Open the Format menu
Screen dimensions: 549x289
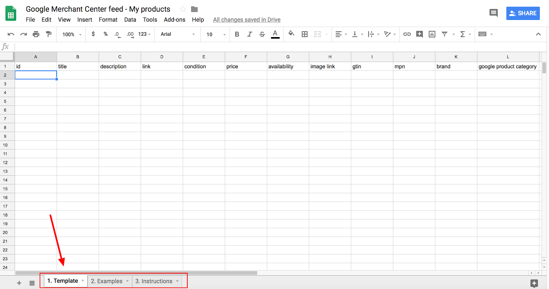point(108,20)
